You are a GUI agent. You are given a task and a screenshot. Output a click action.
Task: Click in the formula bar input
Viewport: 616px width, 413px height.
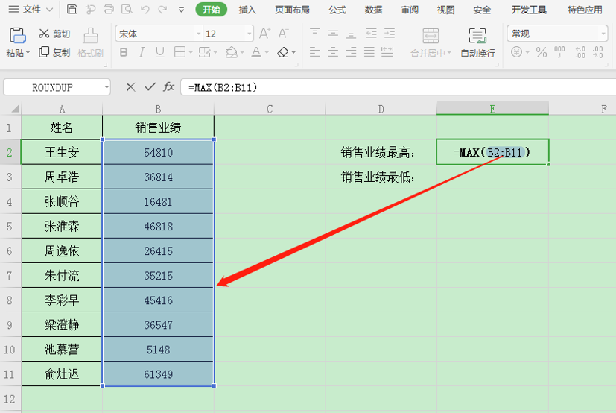398,87
